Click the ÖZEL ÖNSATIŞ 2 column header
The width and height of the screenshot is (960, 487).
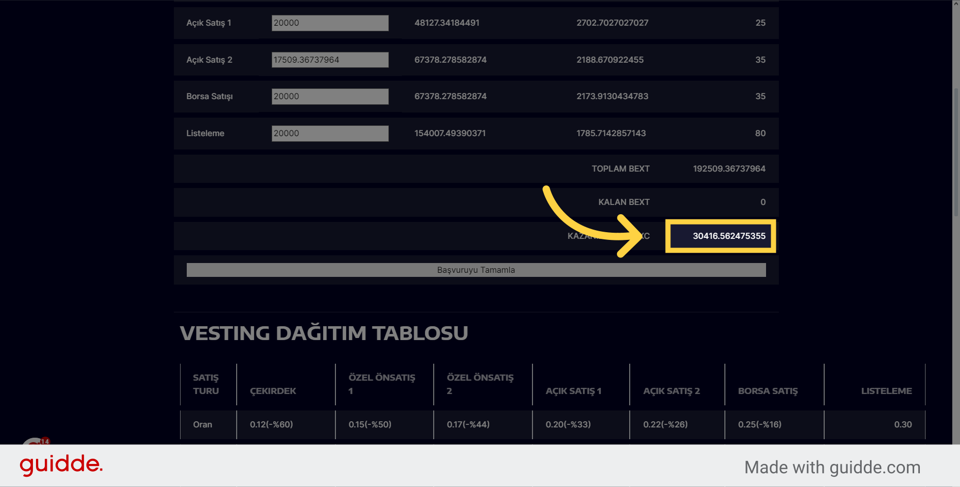[480, 384]
